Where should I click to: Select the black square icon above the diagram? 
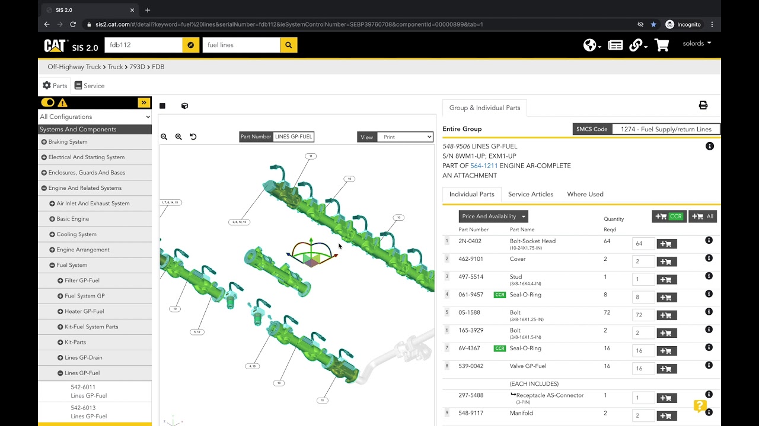click(x=162, y=106)
